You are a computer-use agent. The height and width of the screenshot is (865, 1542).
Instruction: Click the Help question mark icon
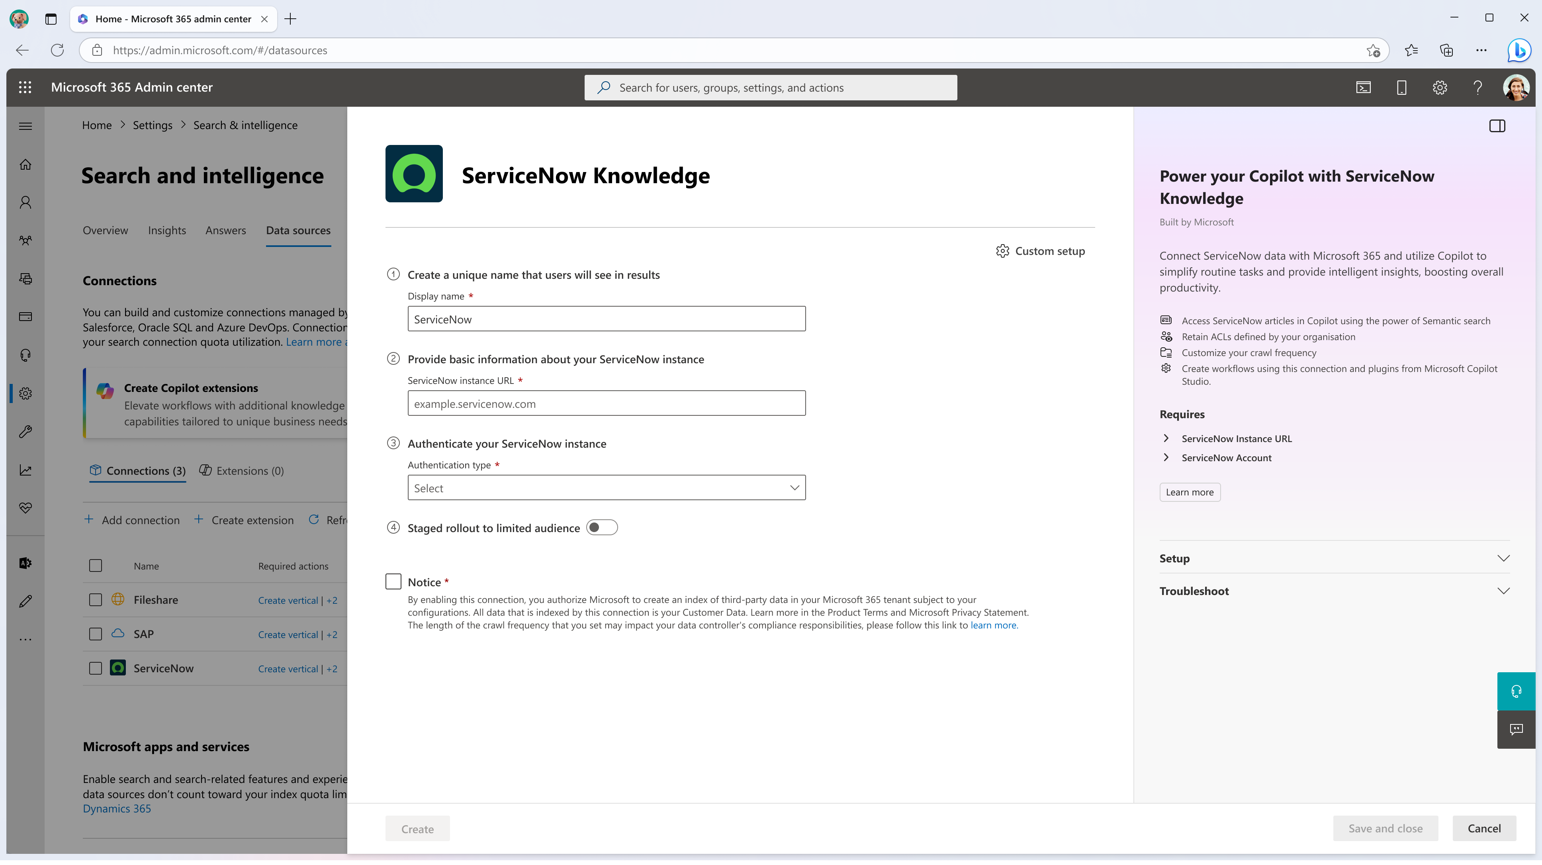[x=1477, y=87]
